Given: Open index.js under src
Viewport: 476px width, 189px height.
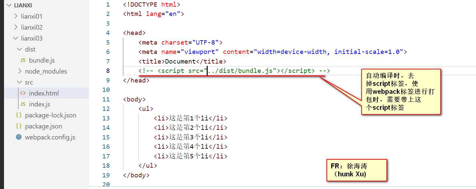Looking at the screenshot, I should [x=40, y=104].
